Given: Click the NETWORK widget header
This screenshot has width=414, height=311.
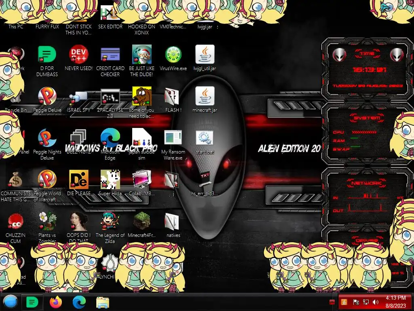Looking at the screenshot, I should [x=367, y=183].
